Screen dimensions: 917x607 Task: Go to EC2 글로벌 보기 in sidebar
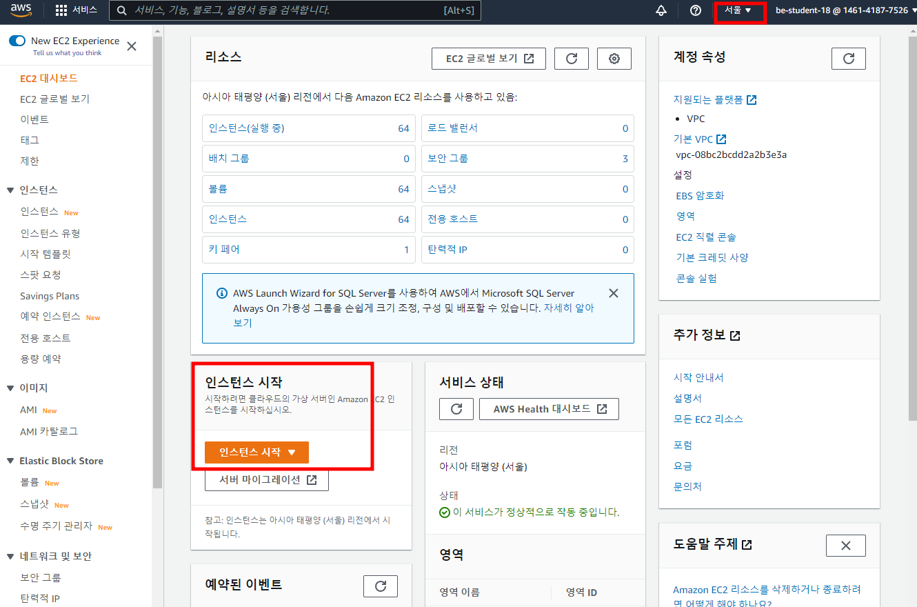[x=54, y=99]
